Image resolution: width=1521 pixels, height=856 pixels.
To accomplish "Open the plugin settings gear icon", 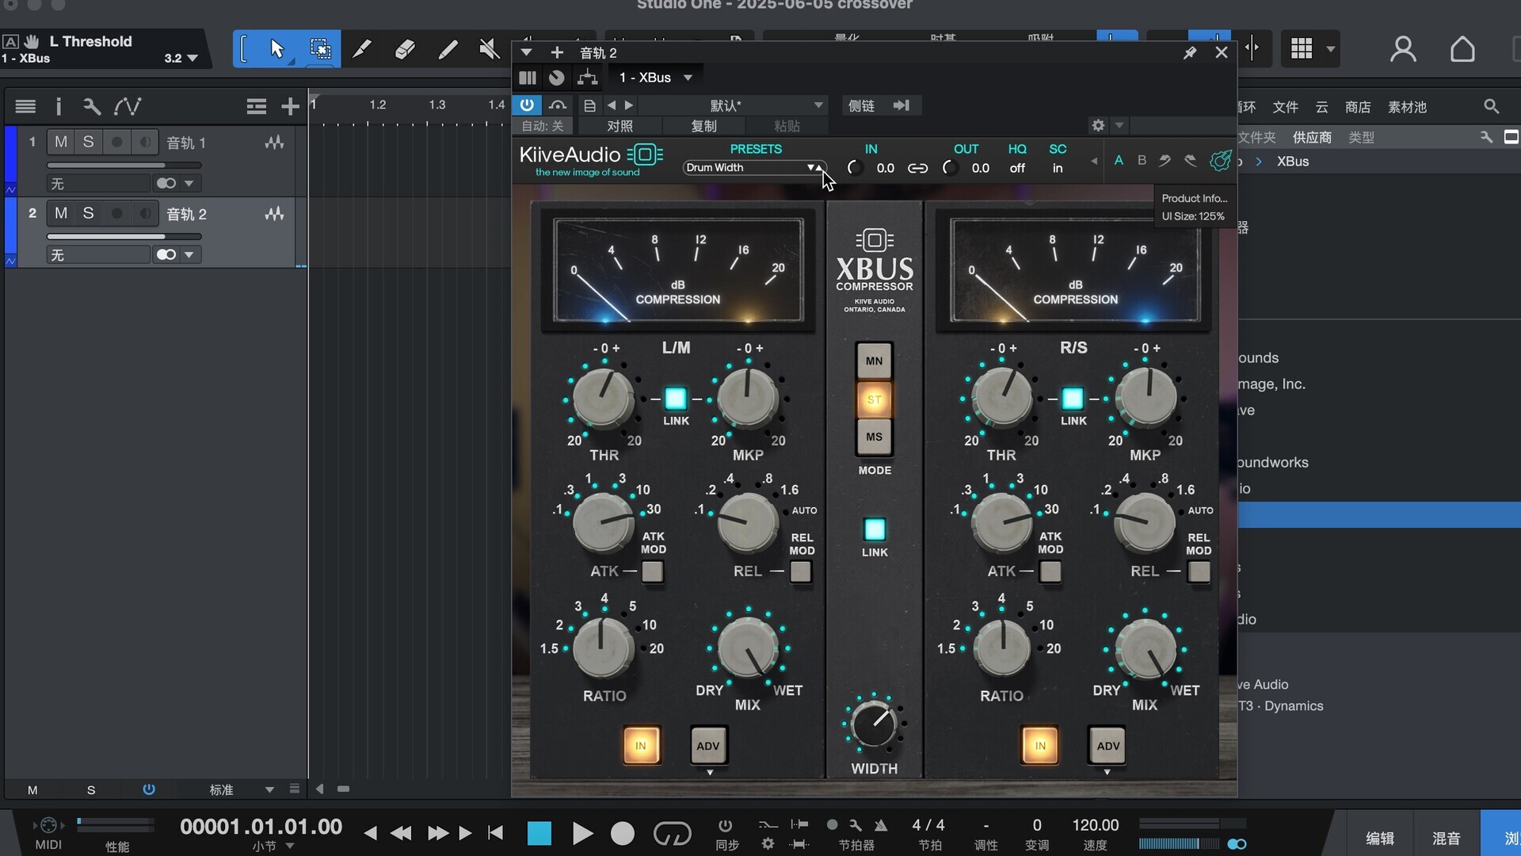I will (1098, 125).
